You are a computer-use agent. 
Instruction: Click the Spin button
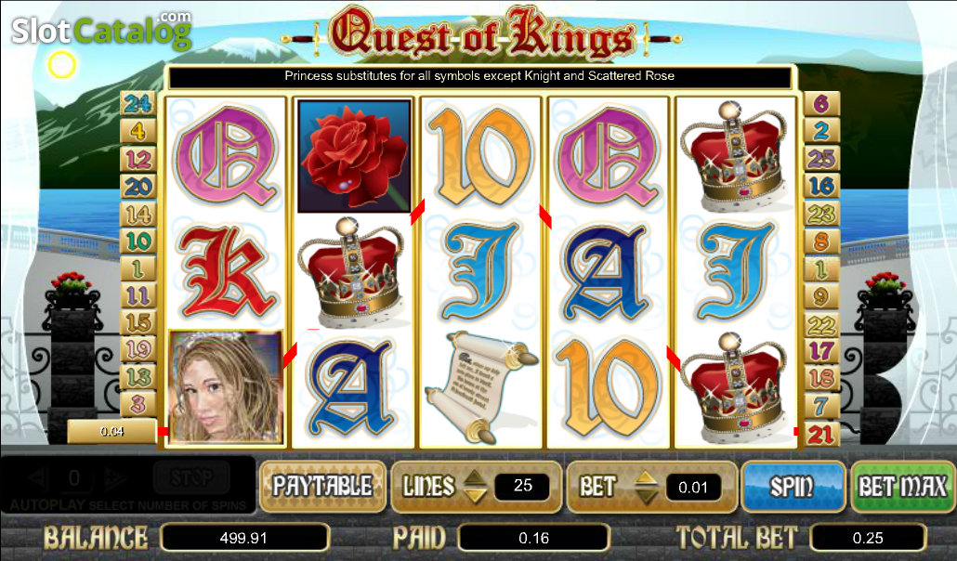click(793, 487)
